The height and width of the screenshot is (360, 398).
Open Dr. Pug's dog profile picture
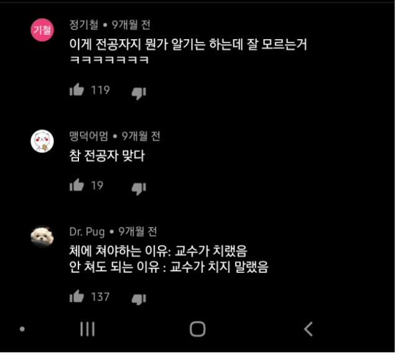(x=42, y=236)
